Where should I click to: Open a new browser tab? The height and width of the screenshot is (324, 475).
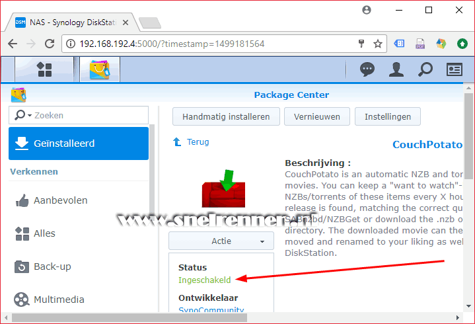(150, 22)
